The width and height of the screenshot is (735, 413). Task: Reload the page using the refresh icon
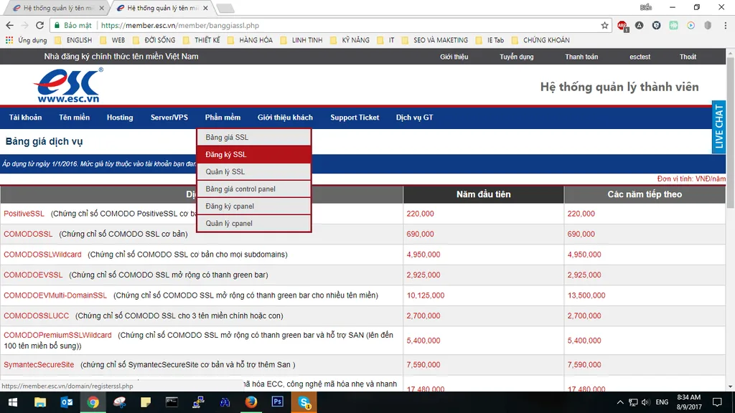40,25
